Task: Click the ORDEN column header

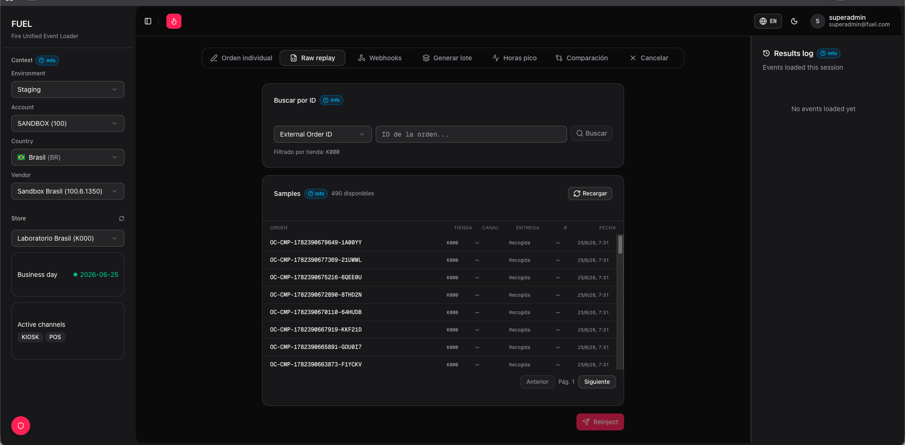Action: [279, 228]
